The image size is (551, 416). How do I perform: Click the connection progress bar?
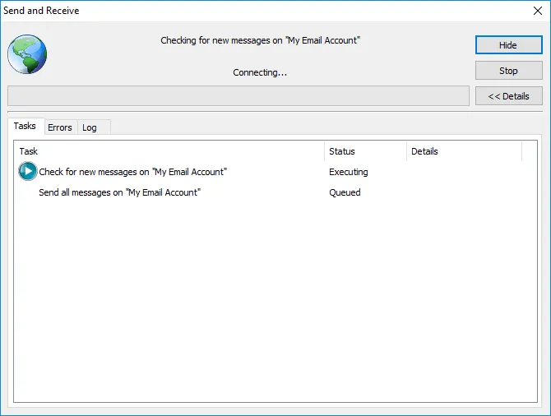pyautogui.click(x=238, y=96)
